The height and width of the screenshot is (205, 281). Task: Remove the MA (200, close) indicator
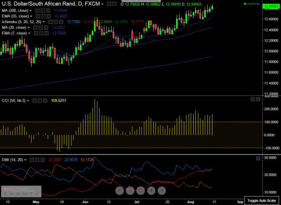48,11
